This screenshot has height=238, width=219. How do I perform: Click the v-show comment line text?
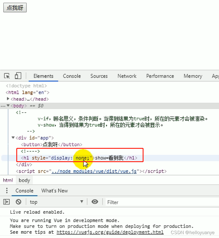click(x=101, y=125)
